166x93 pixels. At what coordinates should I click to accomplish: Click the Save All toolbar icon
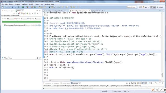9,7
